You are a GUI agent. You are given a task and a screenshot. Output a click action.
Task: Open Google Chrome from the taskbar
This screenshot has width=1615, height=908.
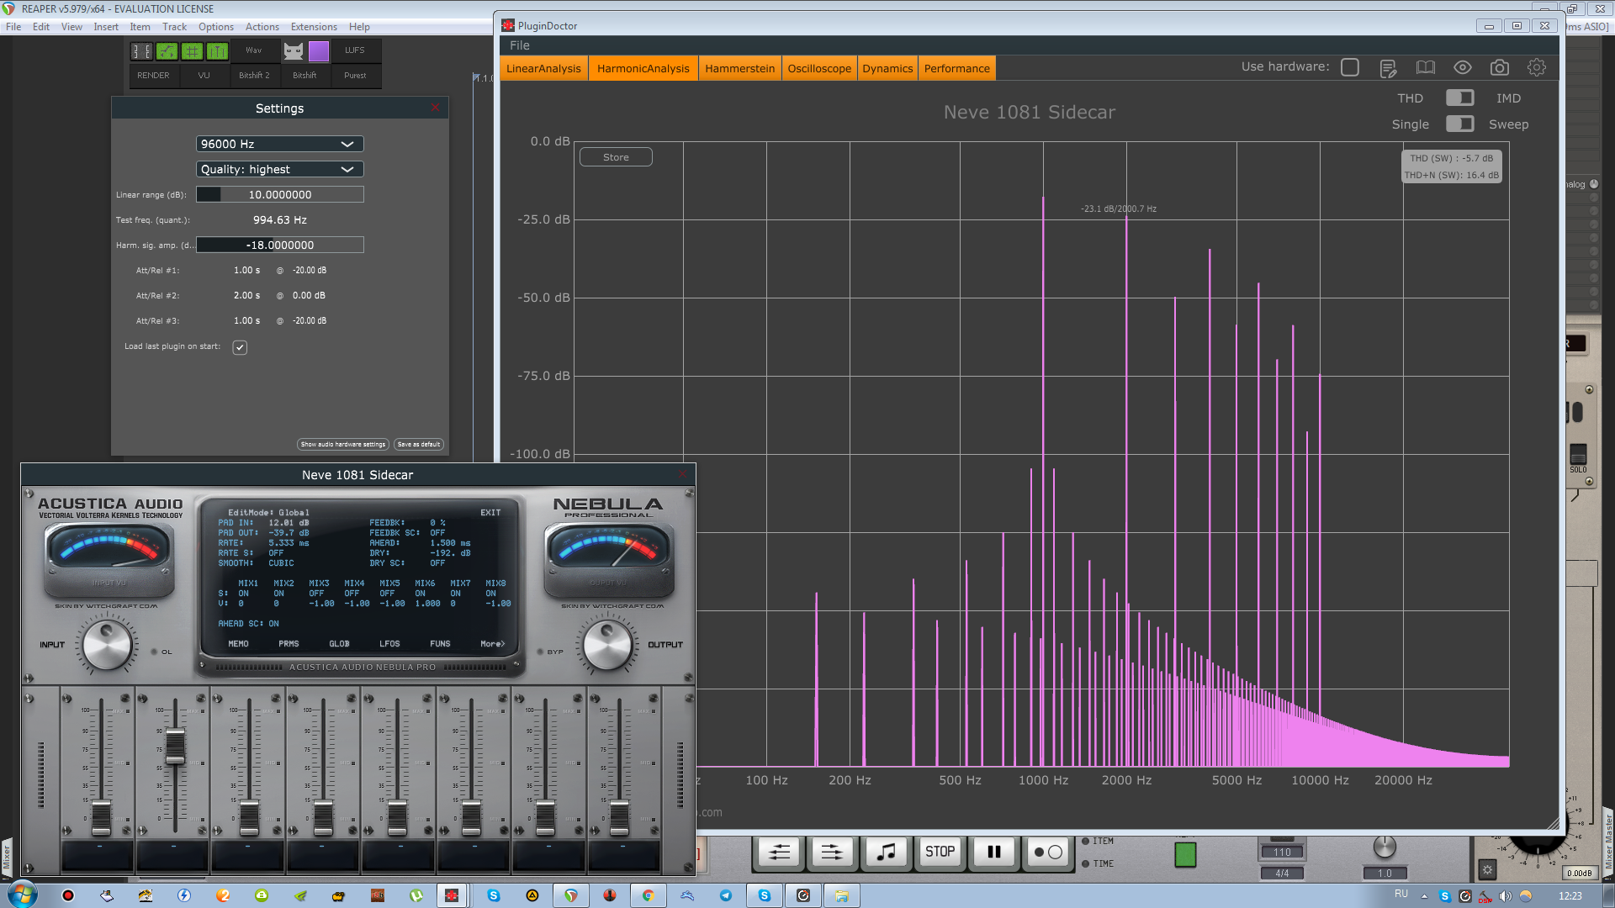coord(648,895)
